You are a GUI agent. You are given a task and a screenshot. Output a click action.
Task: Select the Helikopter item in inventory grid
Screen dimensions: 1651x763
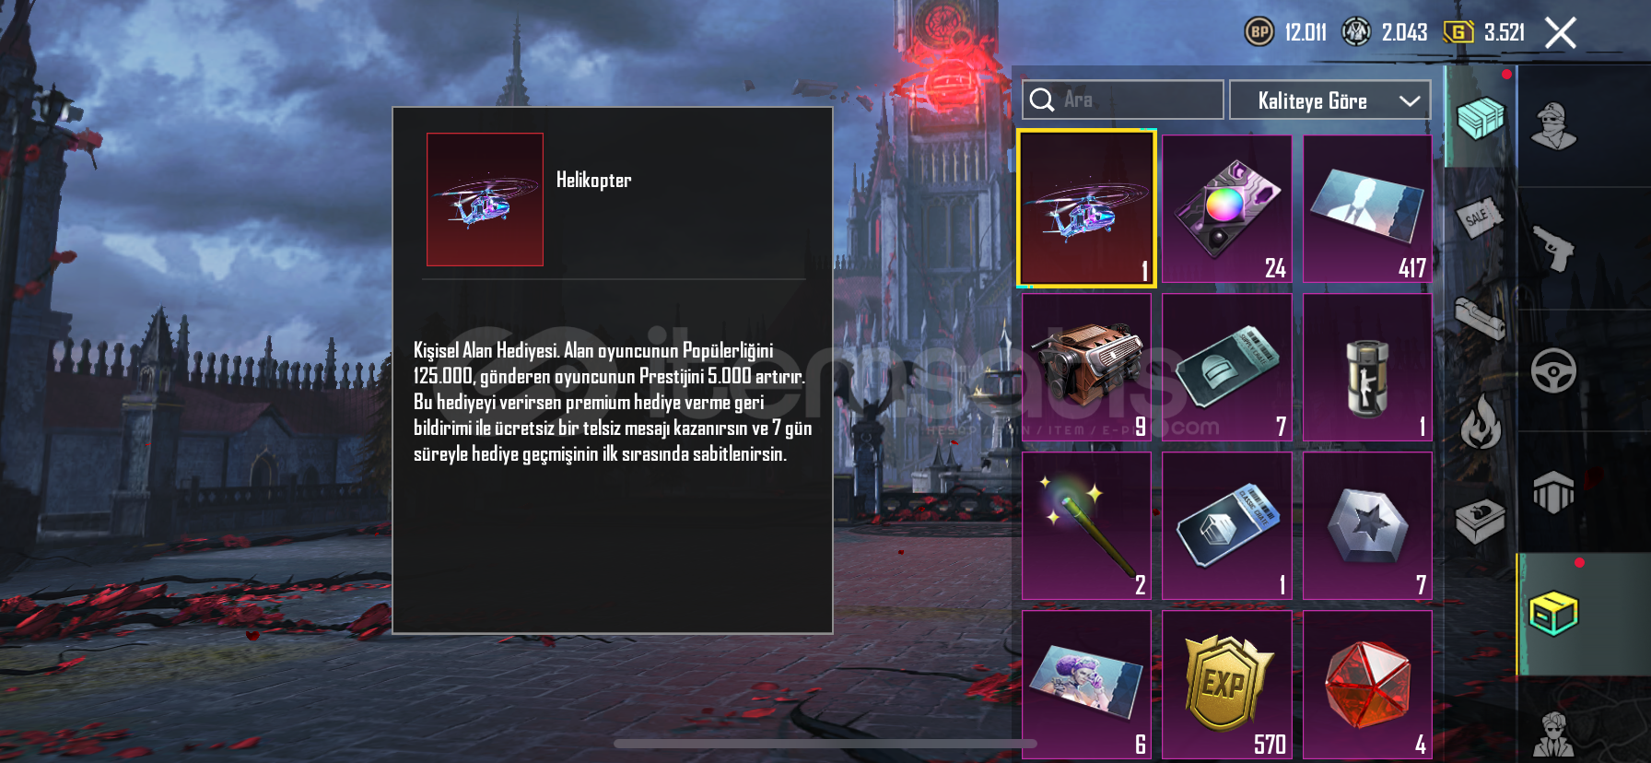1086,208
